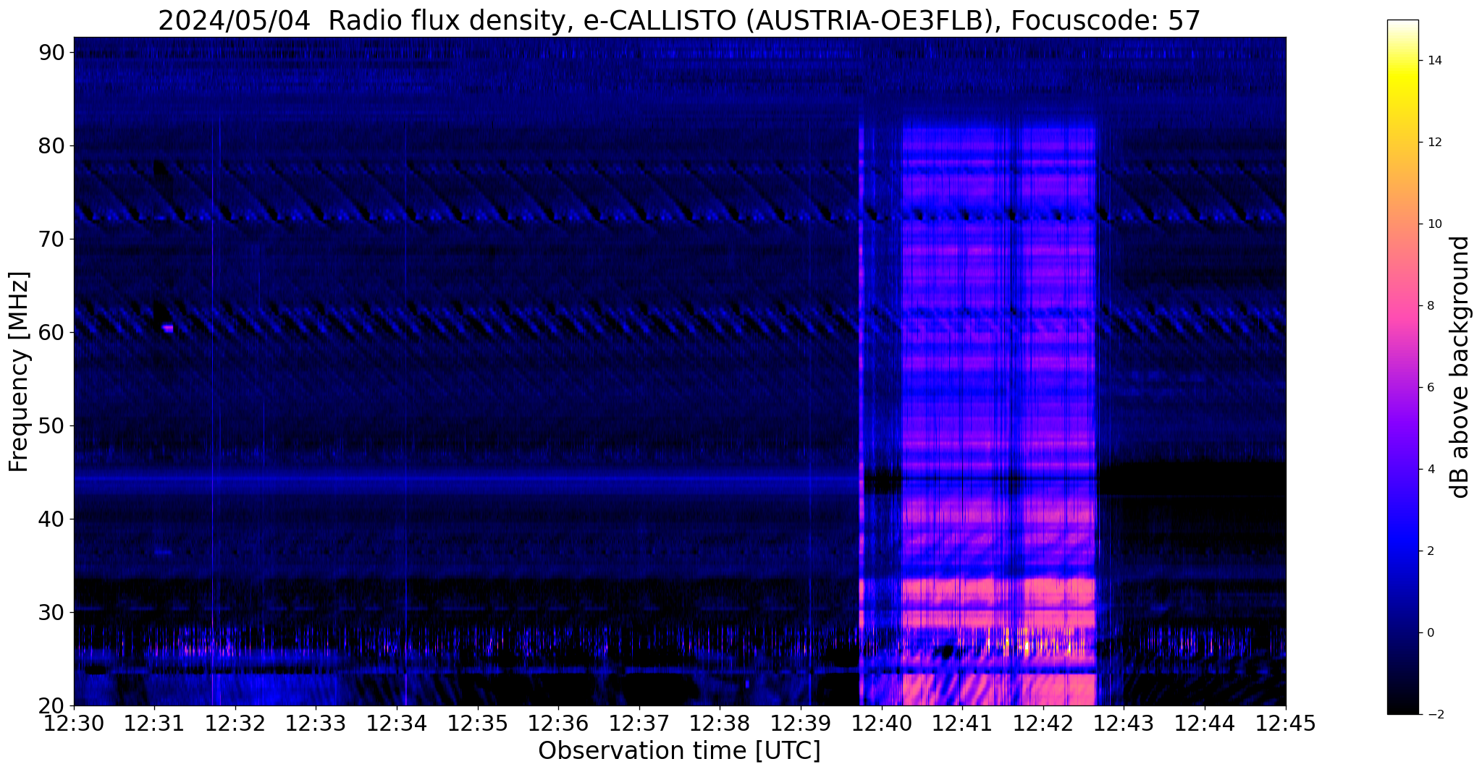Click the 'dB above background' colorbar label
1482x772 pixels.
pos(1460,367)
